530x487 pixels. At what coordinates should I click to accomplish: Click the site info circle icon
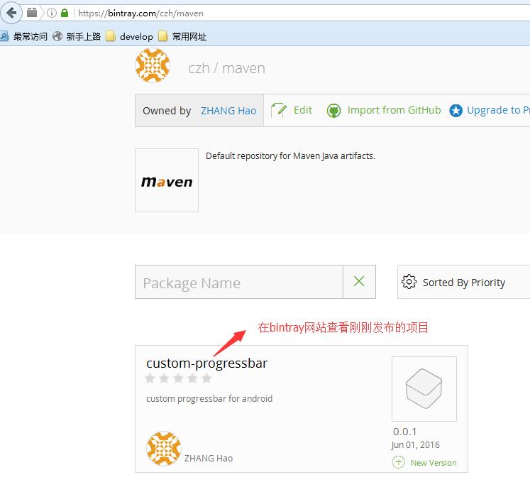click(x=51, y=13)
